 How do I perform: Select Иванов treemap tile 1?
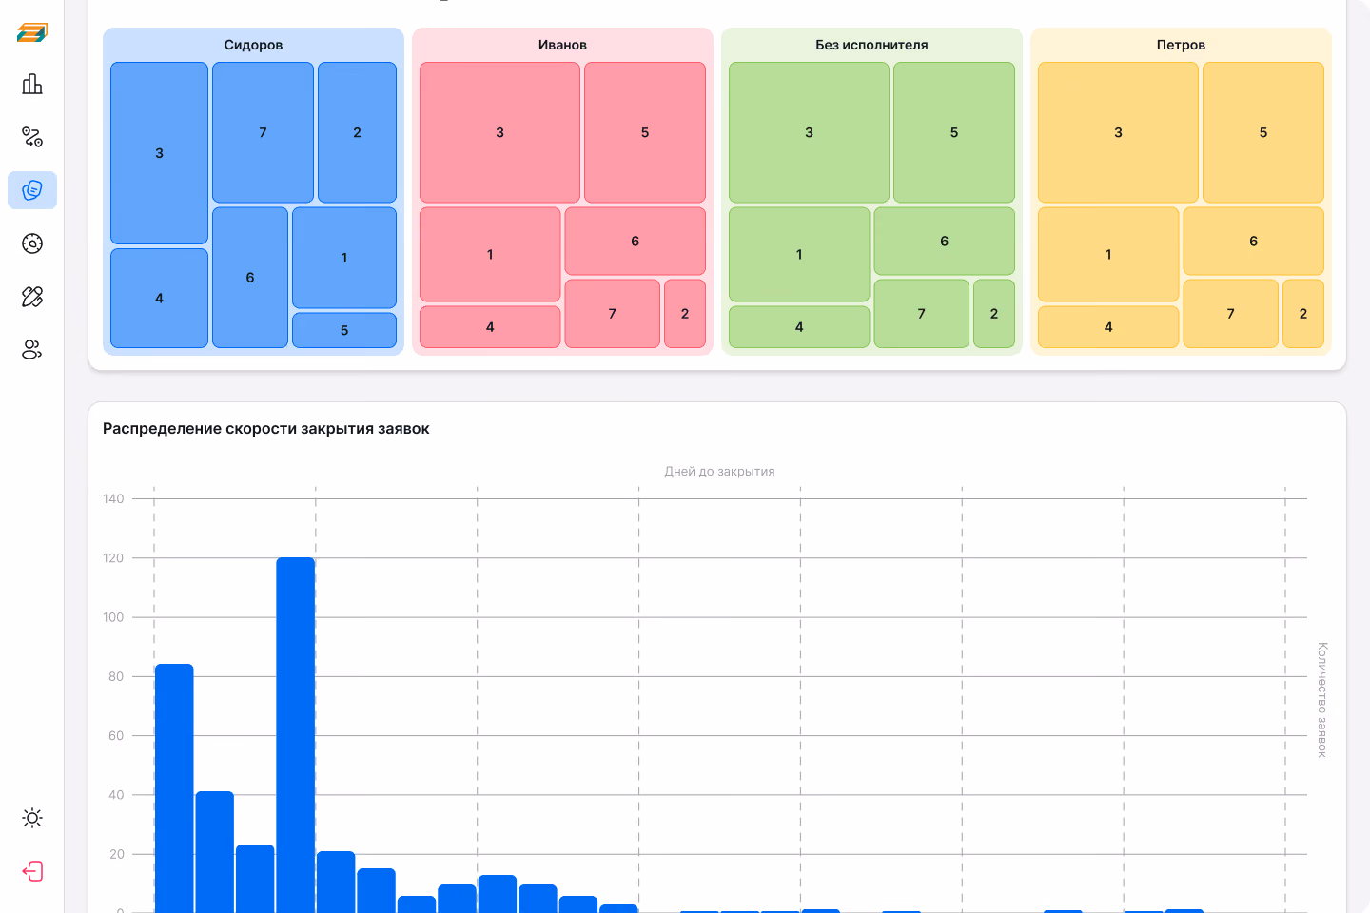pos(490,254)
